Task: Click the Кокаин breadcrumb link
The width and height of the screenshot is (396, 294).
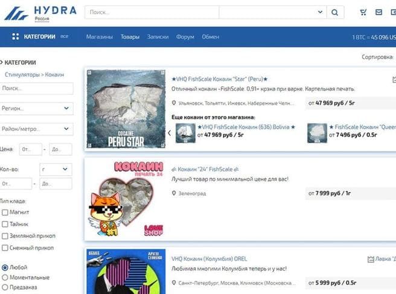Action: [54, 75]
